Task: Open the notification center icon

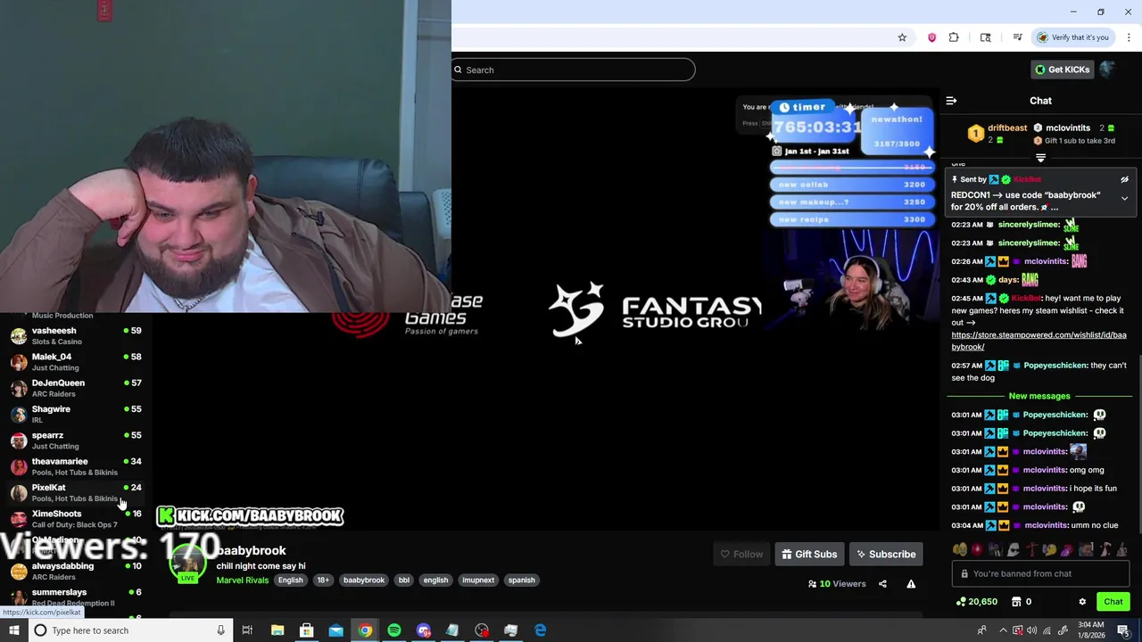Action: [x=1123, y=630]
